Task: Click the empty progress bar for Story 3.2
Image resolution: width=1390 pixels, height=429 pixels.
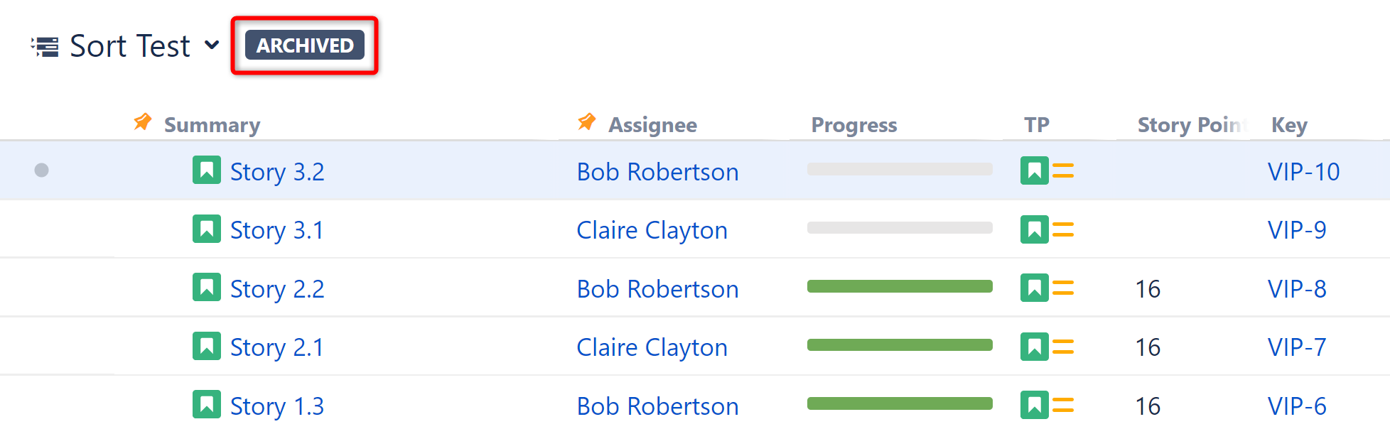Action: (900, 169)
